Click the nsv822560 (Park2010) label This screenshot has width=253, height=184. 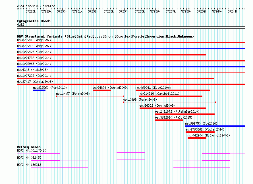[50, 88]
